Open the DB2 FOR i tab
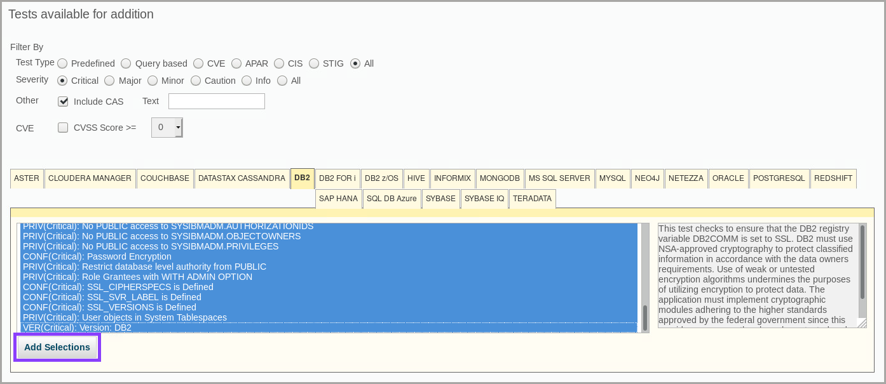Viewport: 886px width, 384px height. 337,179
